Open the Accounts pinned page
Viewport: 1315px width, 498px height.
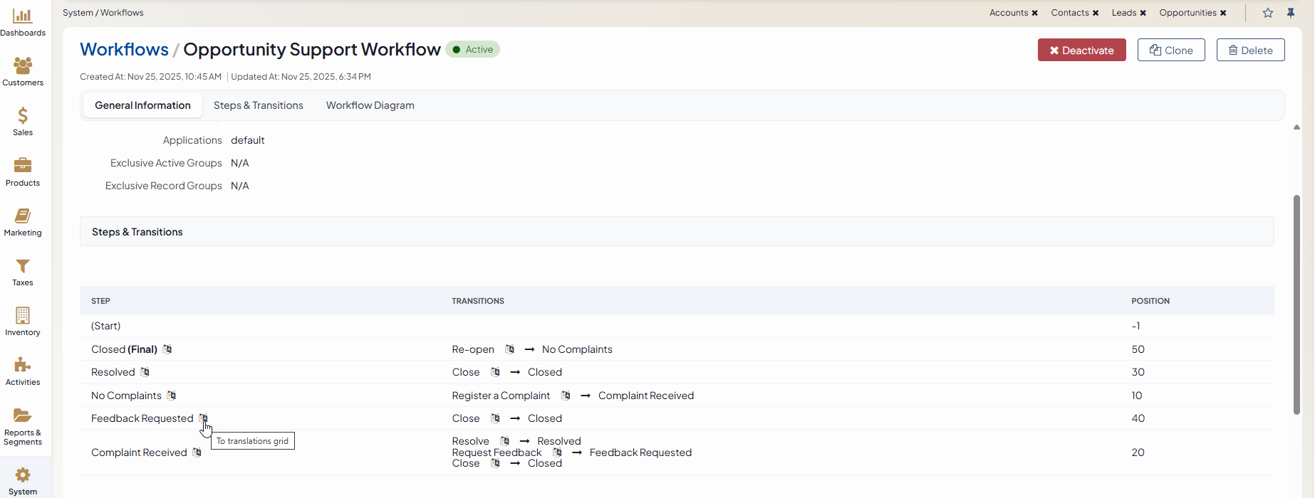[1009, 13]
